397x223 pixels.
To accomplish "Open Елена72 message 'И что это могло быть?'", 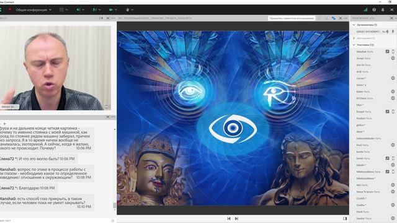I will pos(38,159).
